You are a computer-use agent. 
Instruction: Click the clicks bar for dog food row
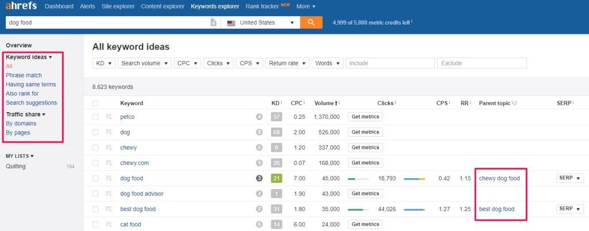(358, 179)
